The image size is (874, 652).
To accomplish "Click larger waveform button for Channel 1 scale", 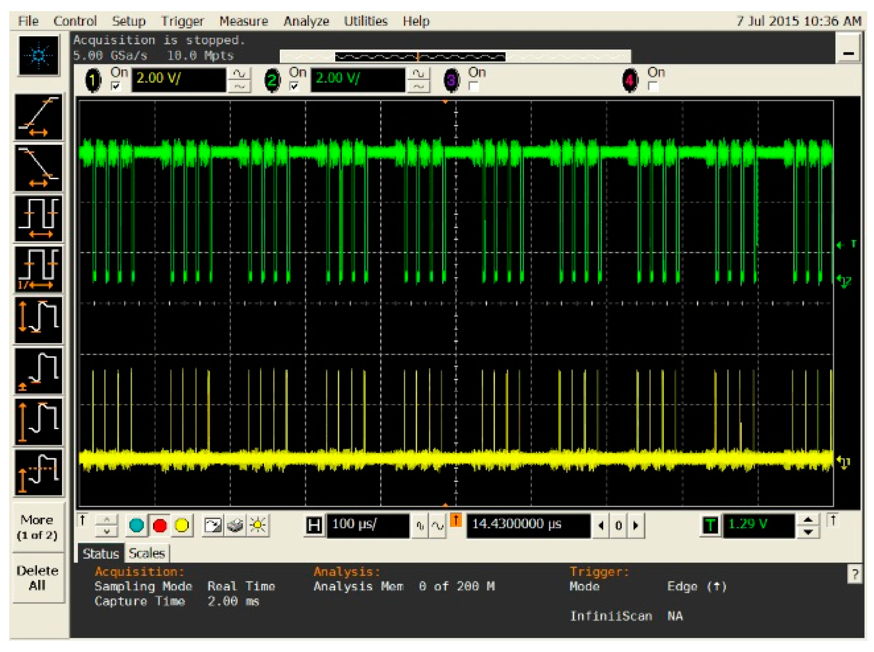I will [x=239, y=74].
